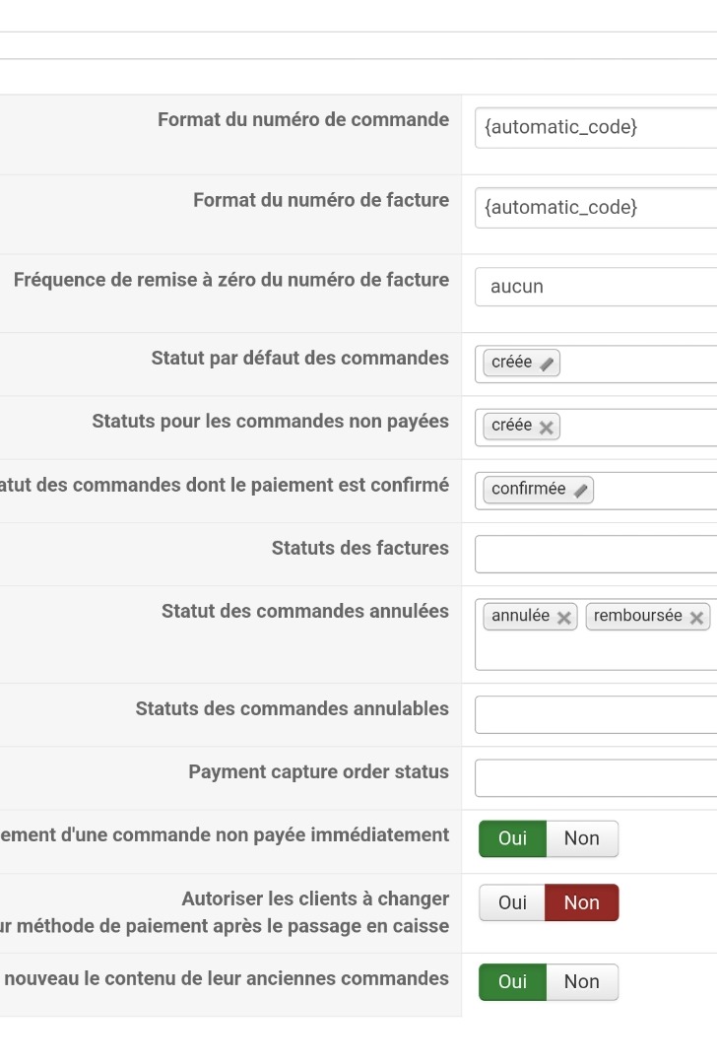The image size is (717, 1064).
Task: Open the Payment capture order status selector
Action: tap(596, 777)
